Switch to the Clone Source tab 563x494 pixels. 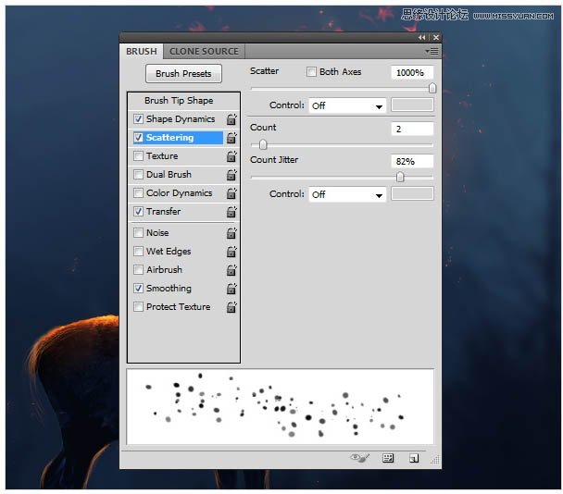pyautogui.click(x=204, y=52)
